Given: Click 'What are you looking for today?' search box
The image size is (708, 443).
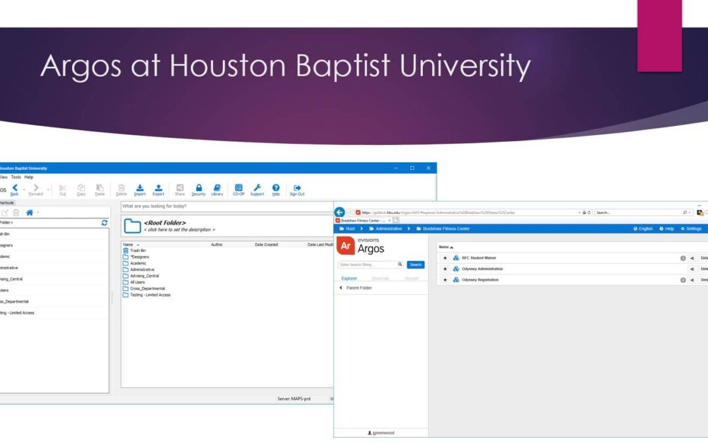Looking at the screenshot, I should coord(227,207).
